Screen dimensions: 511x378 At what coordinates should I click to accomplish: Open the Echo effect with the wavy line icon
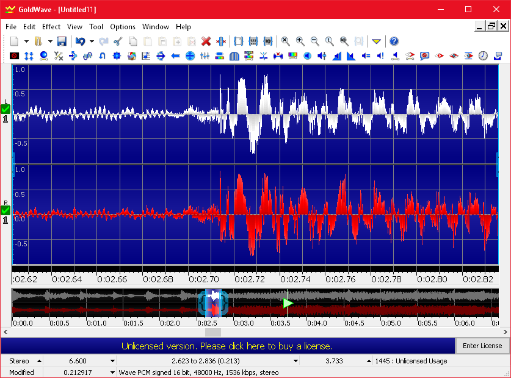tap(87, 56)
